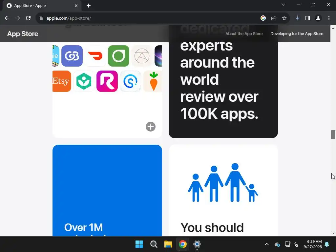
Task: Click the green circle app icon
Action: [118, 56]
